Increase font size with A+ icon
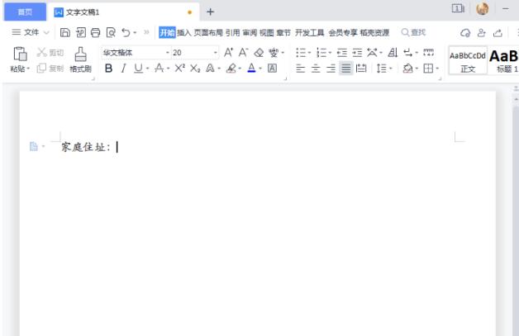The height and width of the screenshot is (336, 519). click(x=228, y=52)
